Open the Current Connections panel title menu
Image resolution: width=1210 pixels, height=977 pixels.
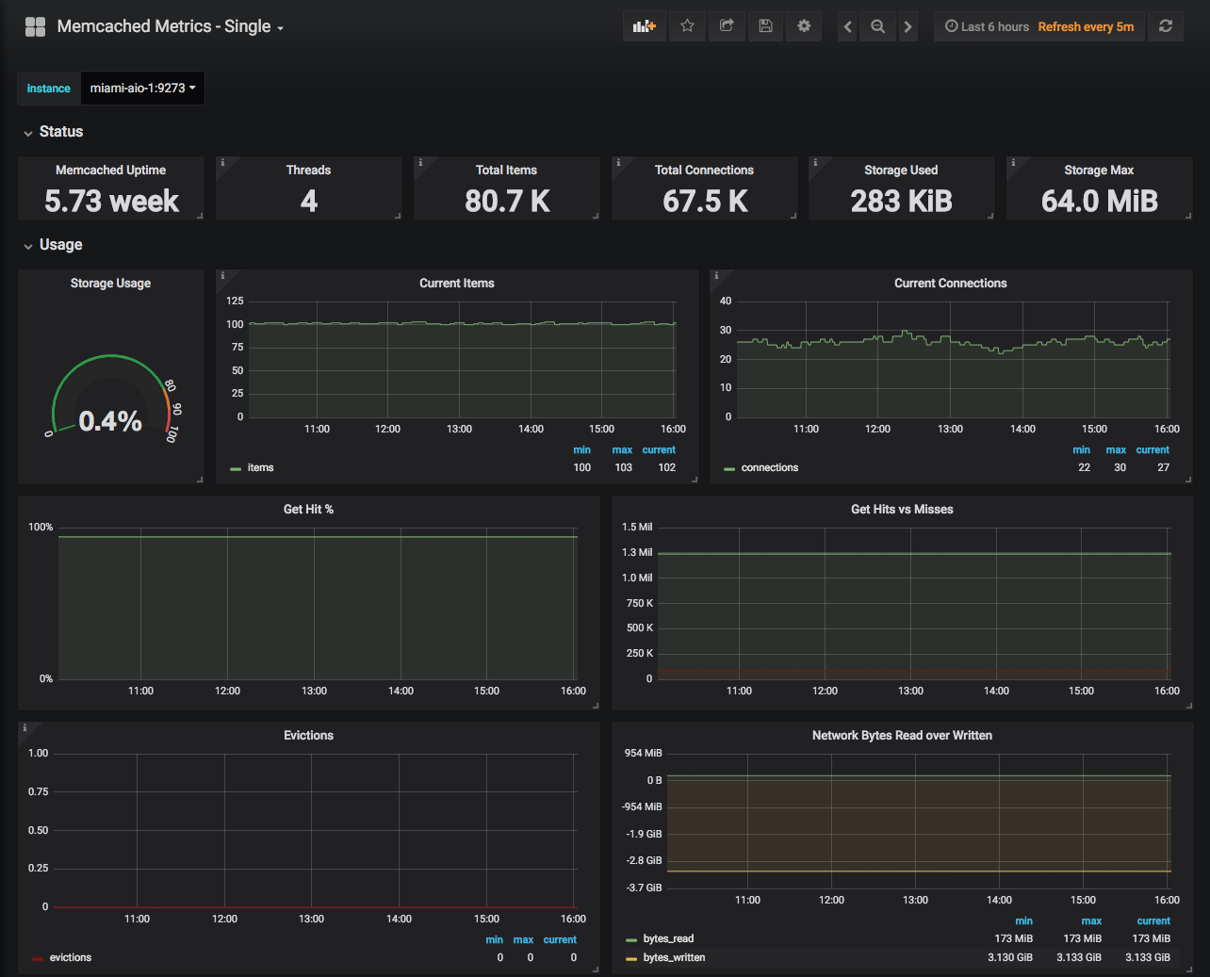[950, 283]
